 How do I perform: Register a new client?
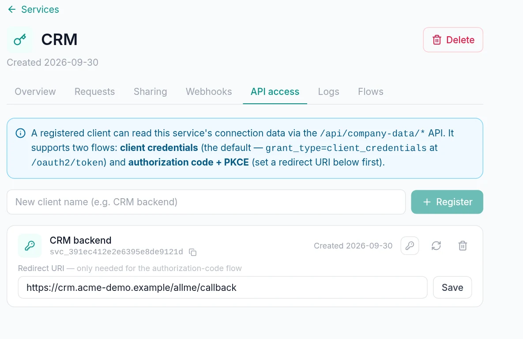(x=447, y=202)
